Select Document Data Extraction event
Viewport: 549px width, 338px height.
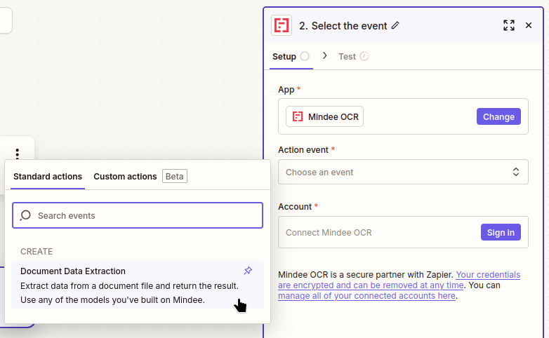click(x=138, y=285)
